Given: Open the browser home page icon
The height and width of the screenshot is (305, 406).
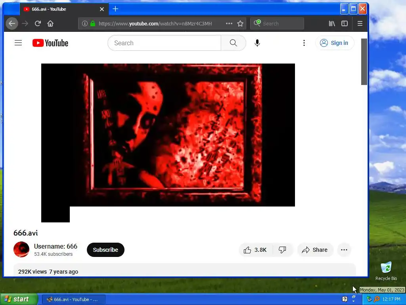Looking at the screenshot, I should tap(50, 23).
